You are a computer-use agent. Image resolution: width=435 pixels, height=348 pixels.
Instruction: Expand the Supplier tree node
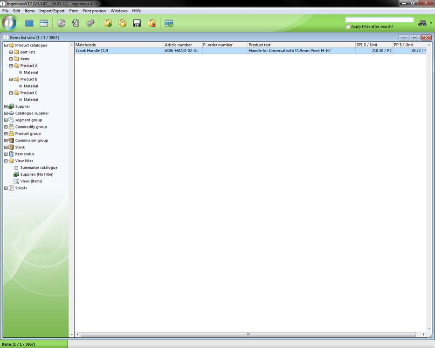(x=6, y=107)
